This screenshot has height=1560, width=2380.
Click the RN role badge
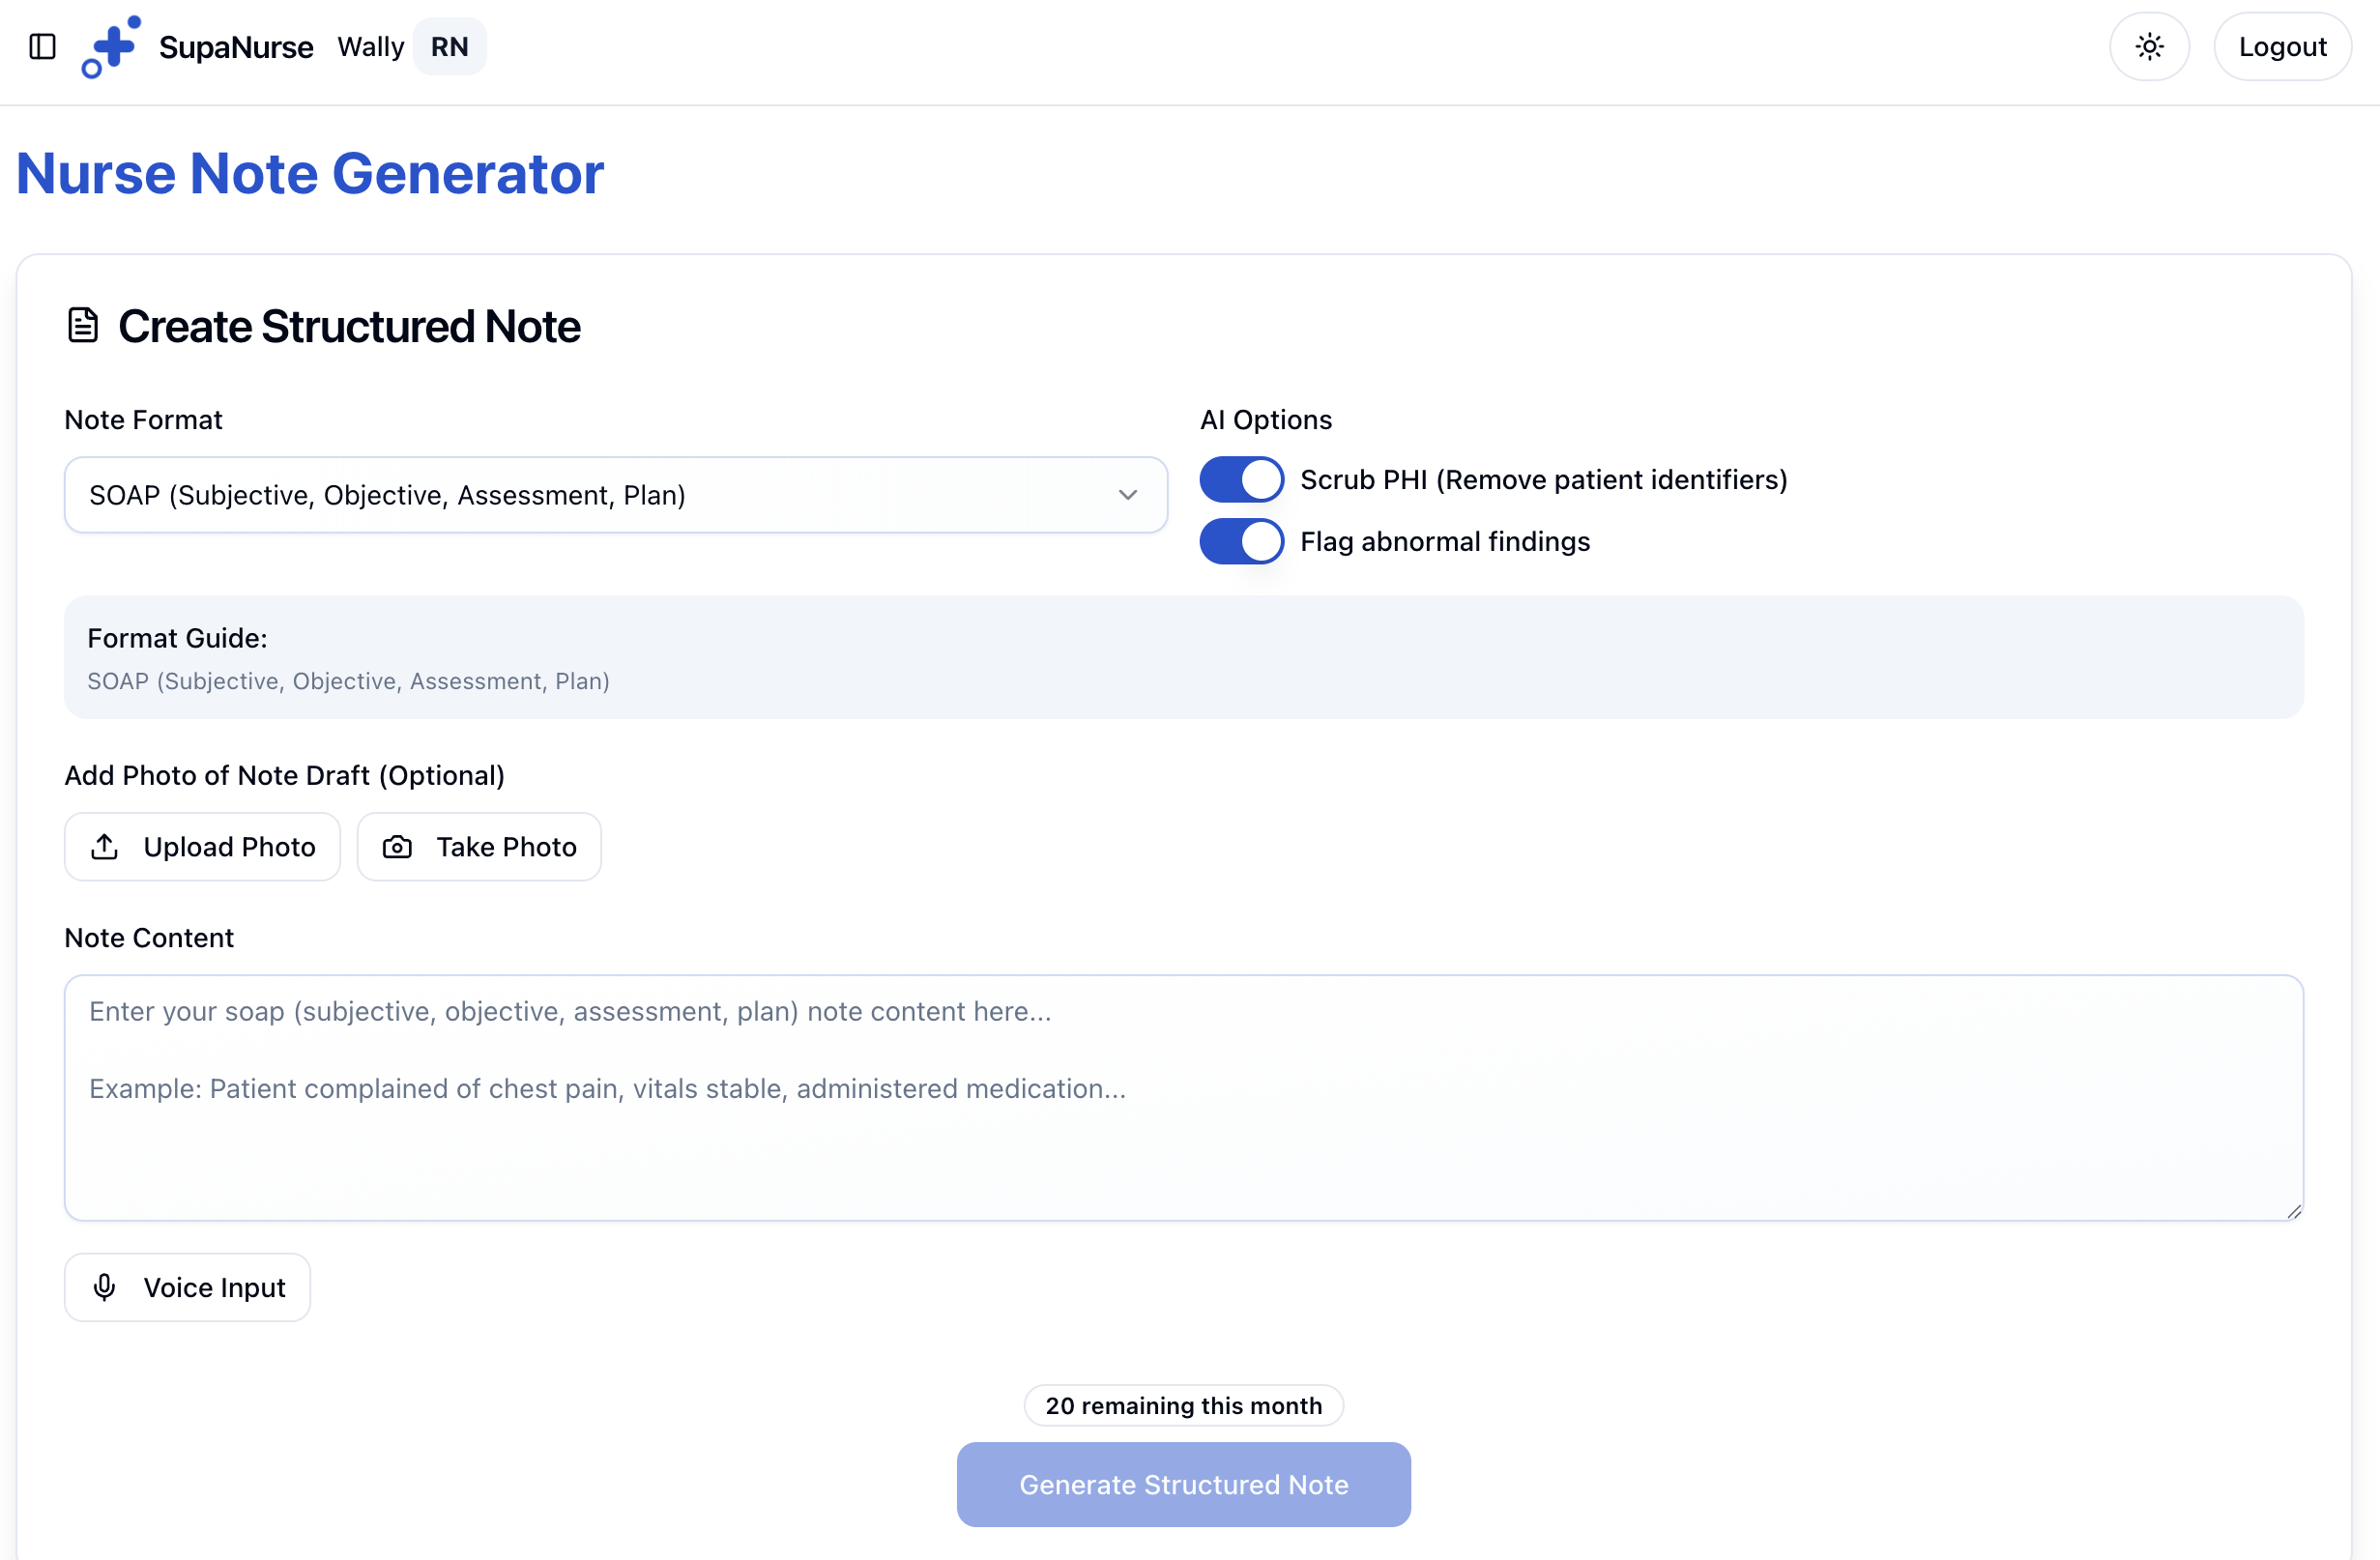(x=449, y=47)
